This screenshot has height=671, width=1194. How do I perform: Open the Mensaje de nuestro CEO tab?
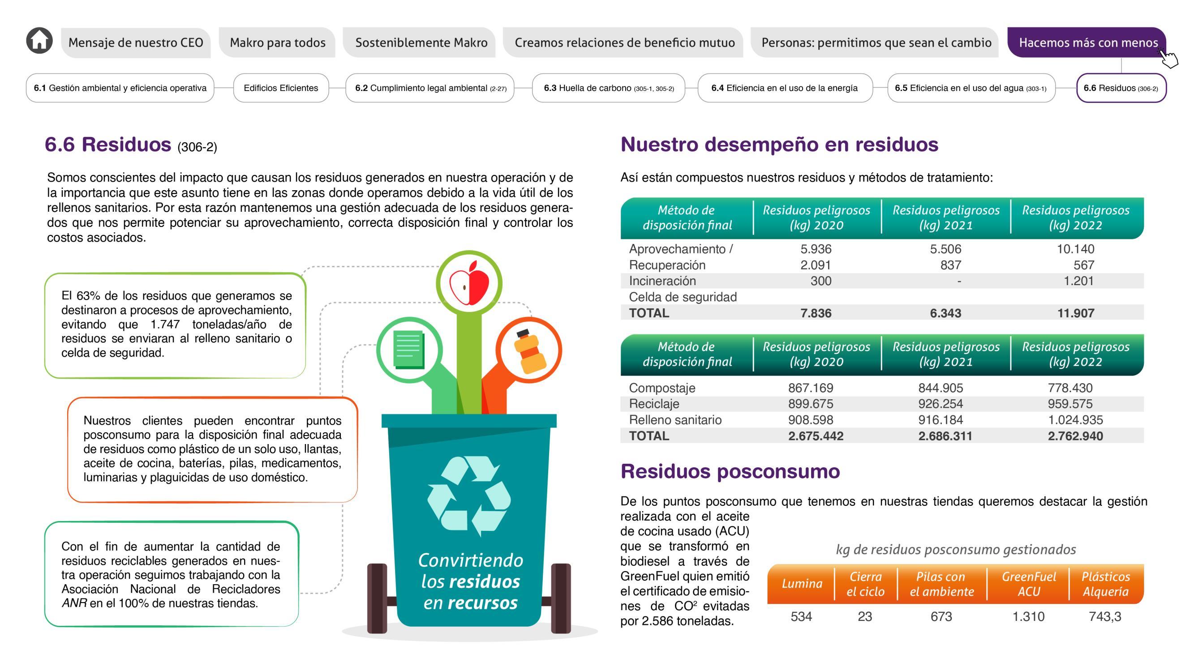pos(135,43)
